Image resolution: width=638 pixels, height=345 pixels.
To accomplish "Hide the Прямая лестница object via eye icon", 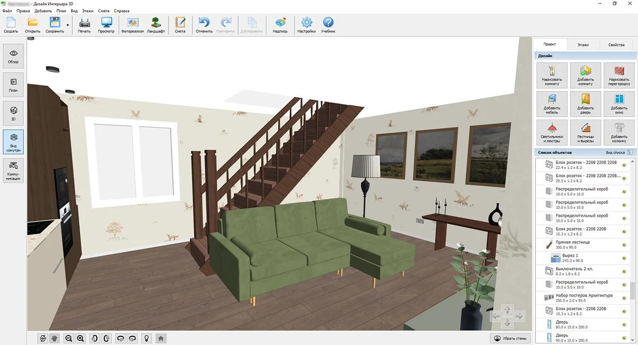I will (624, 245).
